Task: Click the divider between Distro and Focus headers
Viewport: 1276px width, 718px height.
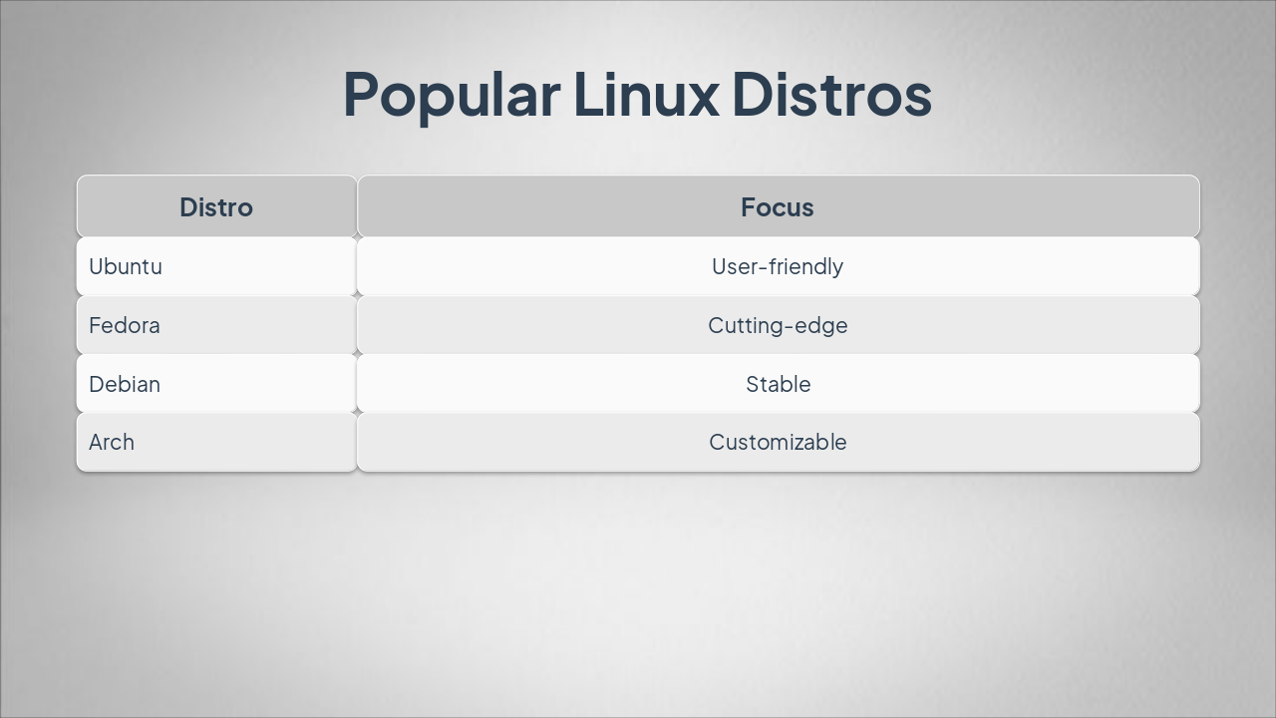Action: click(357, 207)
